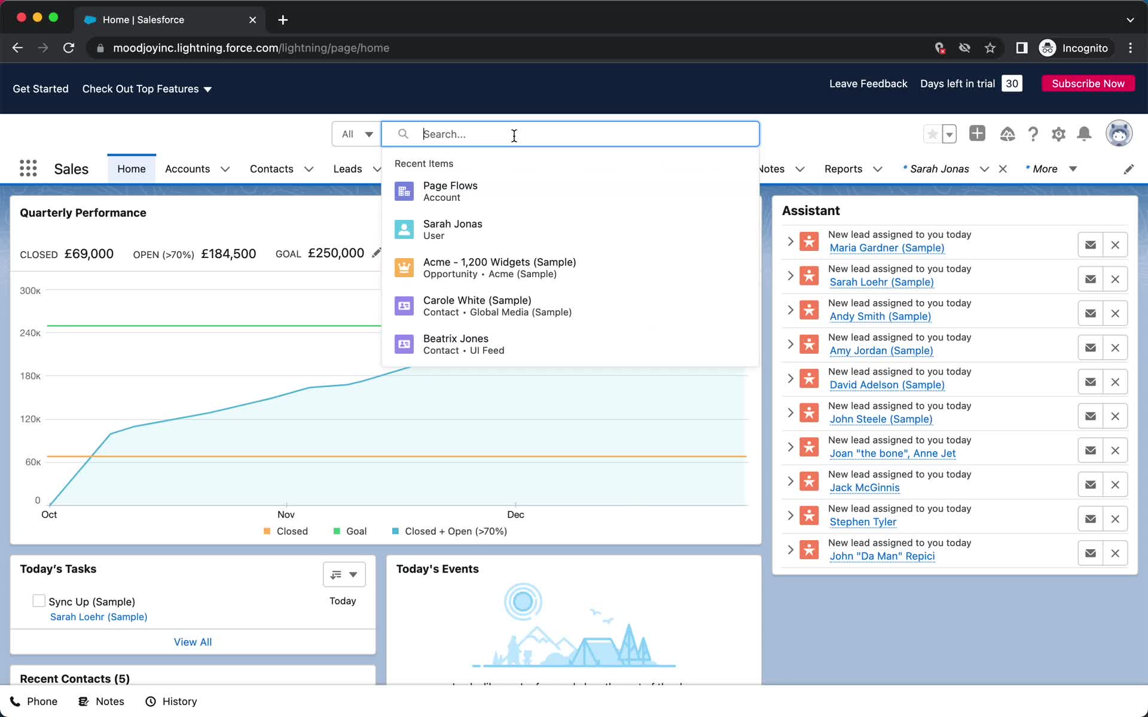Click View All in Today's Tasks
The width and height of the screenshot is (1148, 717).
193,642
